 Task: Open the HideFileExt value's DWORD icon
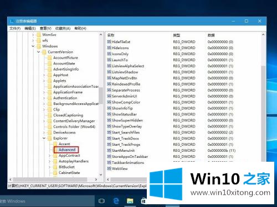pos(109,42)
